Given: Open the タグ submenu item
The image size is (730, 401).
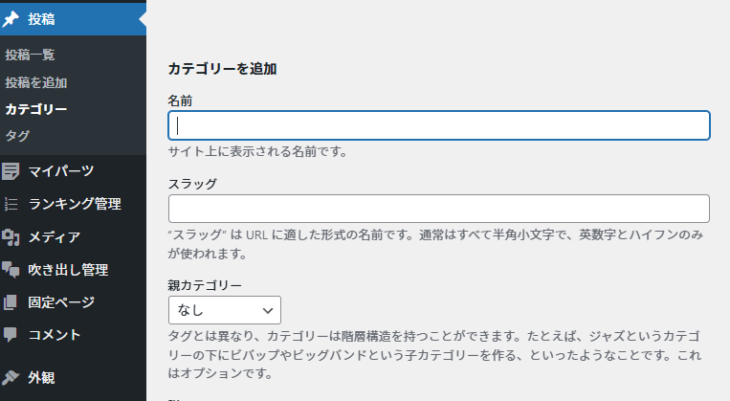Looking at the screenshot, I should pyautogui.click(x=17, y=136).
